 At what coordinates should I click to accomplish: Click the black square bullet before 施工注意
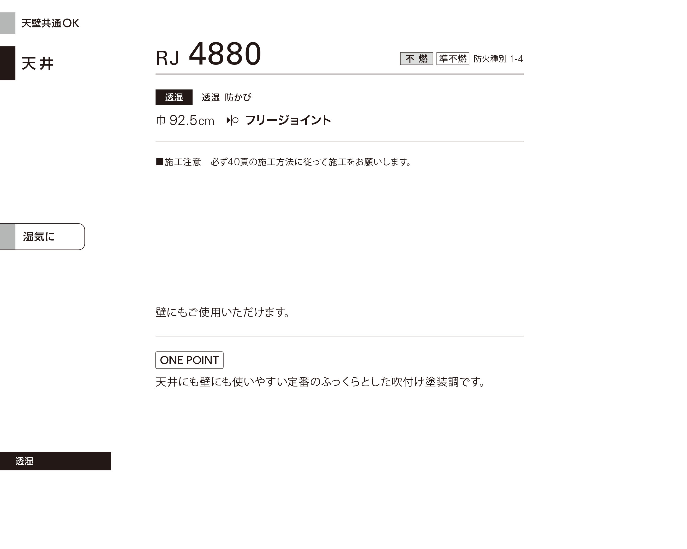[160, 162]
